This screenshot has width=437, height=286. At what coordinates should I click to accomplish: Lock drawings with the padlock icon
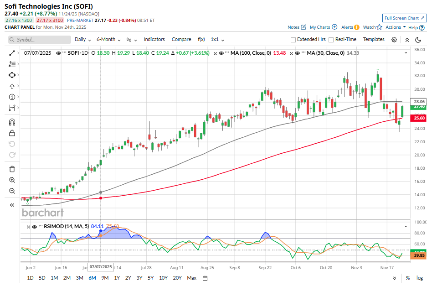(12, 133)
